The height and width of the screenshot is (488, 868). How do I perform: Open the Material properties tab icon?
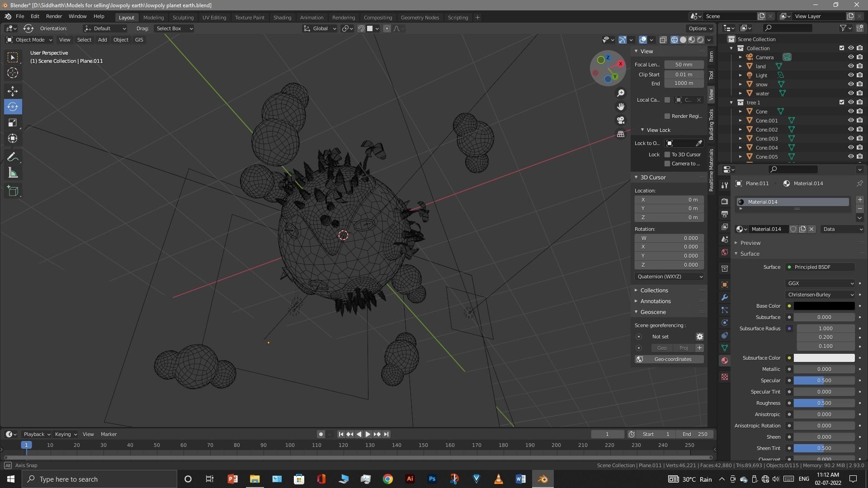[725, 361]
